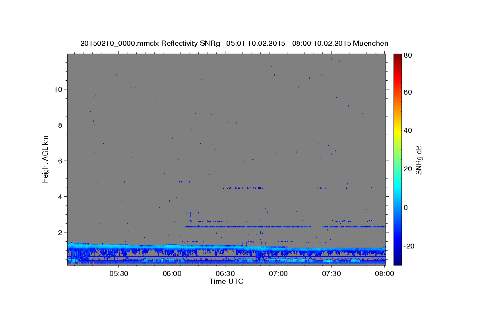
Task: Click the colorbar value 60
Action: pos(407,92)
